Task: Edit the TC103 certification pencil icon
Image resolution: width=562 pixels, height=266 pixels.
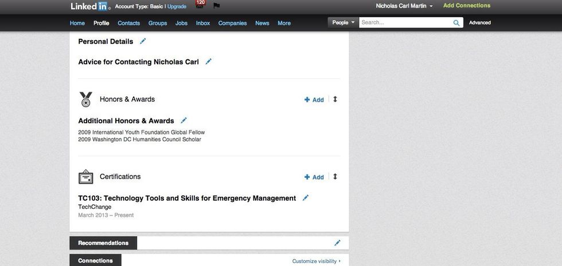Action: [306, 198]
